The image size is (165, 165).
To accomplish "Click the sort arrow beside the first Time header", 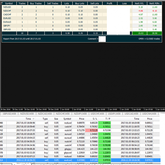I will coord(34,119).
